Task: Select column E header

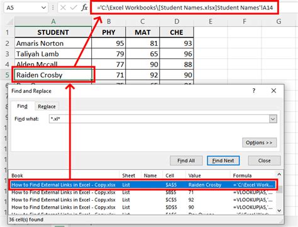Action: tap(211, 21)
